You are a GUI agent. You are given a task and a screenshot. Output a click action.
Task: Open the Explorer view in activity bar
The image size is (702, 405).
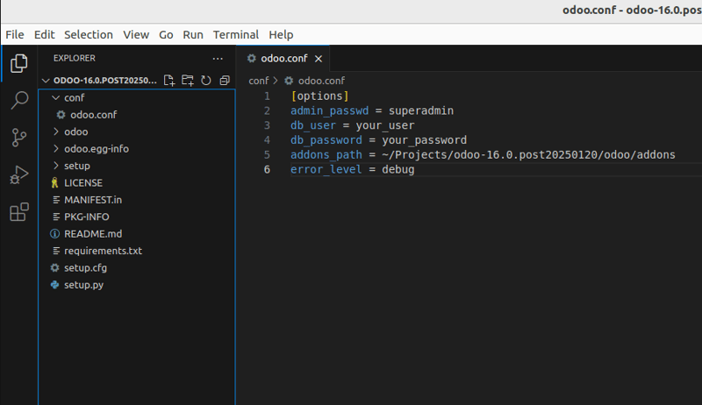tap(18, 63)
